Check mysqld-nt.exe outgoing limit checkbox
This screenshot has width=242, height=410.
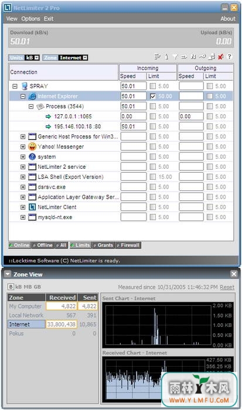210,217
